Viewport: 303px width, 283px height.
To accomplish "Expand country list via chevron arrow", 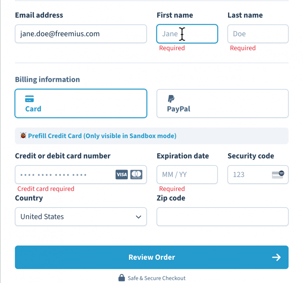I will pyautogui.click(x=138, y=217).
